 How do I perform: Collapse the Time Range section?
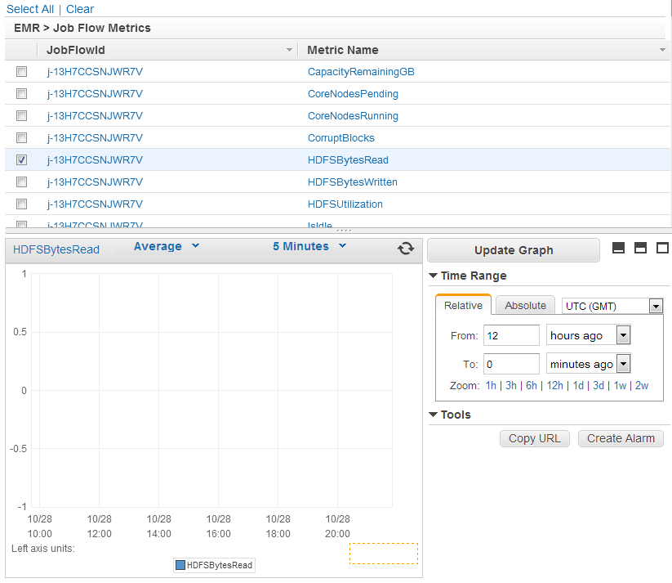[x=434, y=276]
